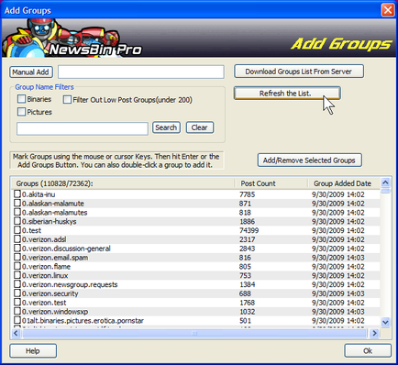
Task: Open Help for Add Groups
Action: click(33, 350)
